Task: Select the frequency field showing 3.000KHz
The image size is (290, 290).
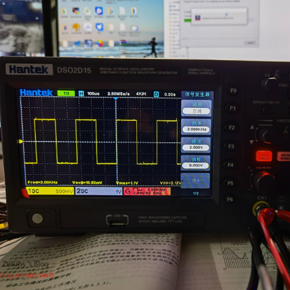Action: pos(196,129)
